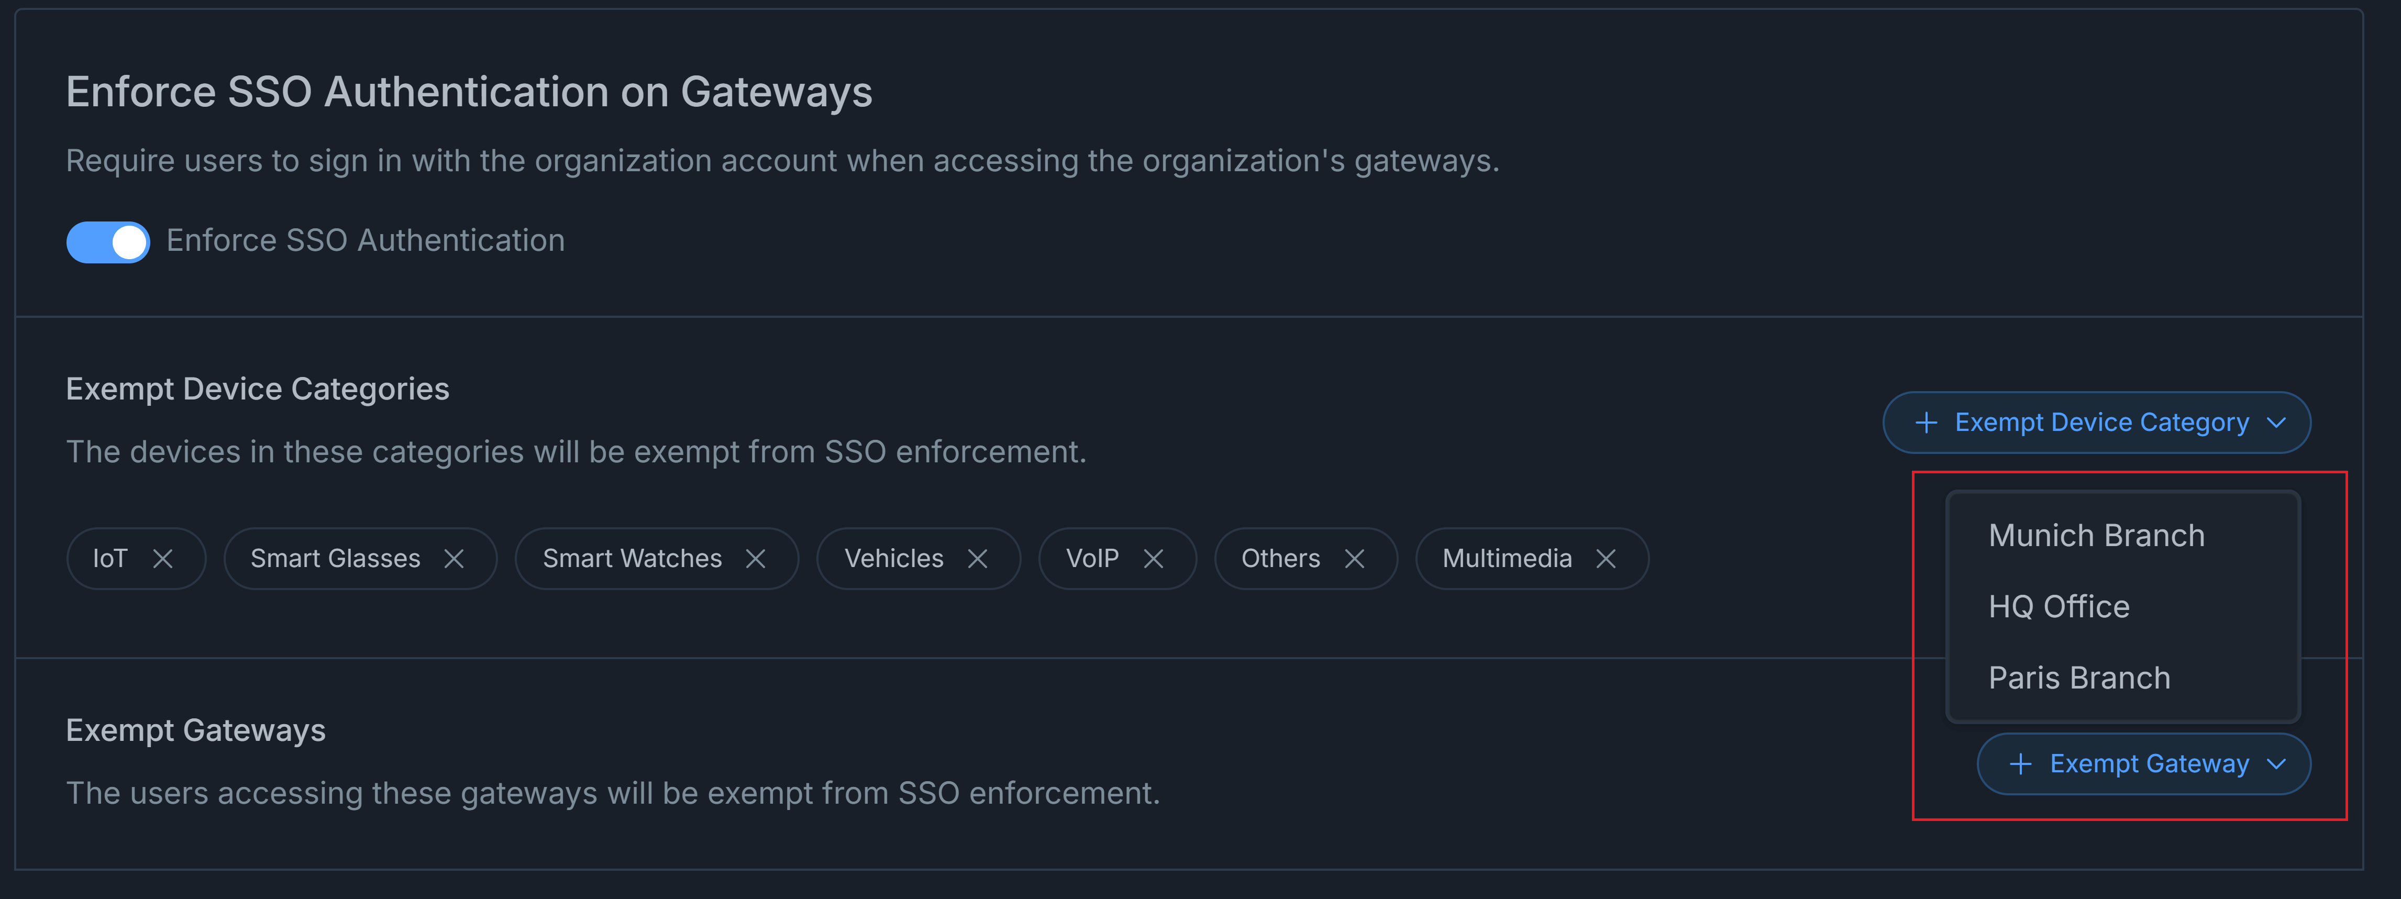Pick Paris Branch in dropdown menu

coord(2078,678)
